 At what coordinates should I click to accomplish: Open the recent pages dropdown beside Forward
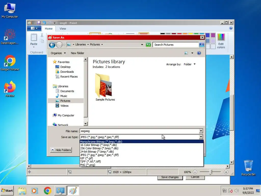point(64,45)
